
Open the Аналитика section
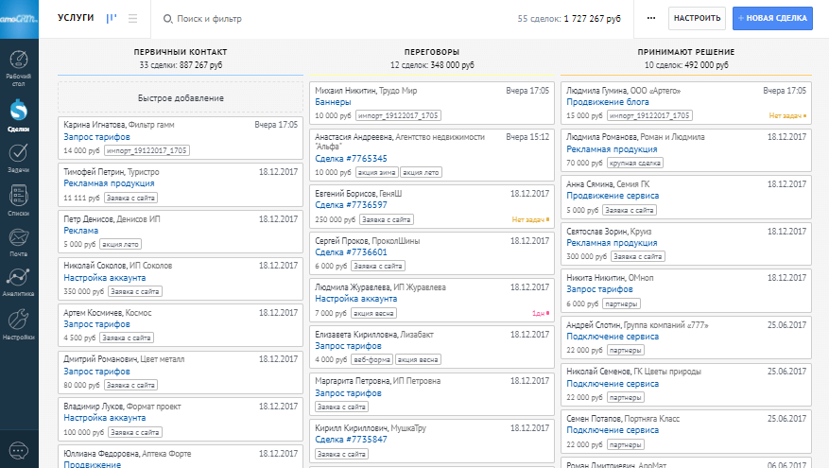coord(19,282)
